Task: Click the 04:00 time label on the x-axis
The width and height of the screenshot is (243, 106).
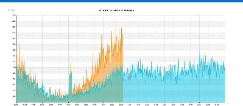Action: pyautogui.click(x=51, y=105)
